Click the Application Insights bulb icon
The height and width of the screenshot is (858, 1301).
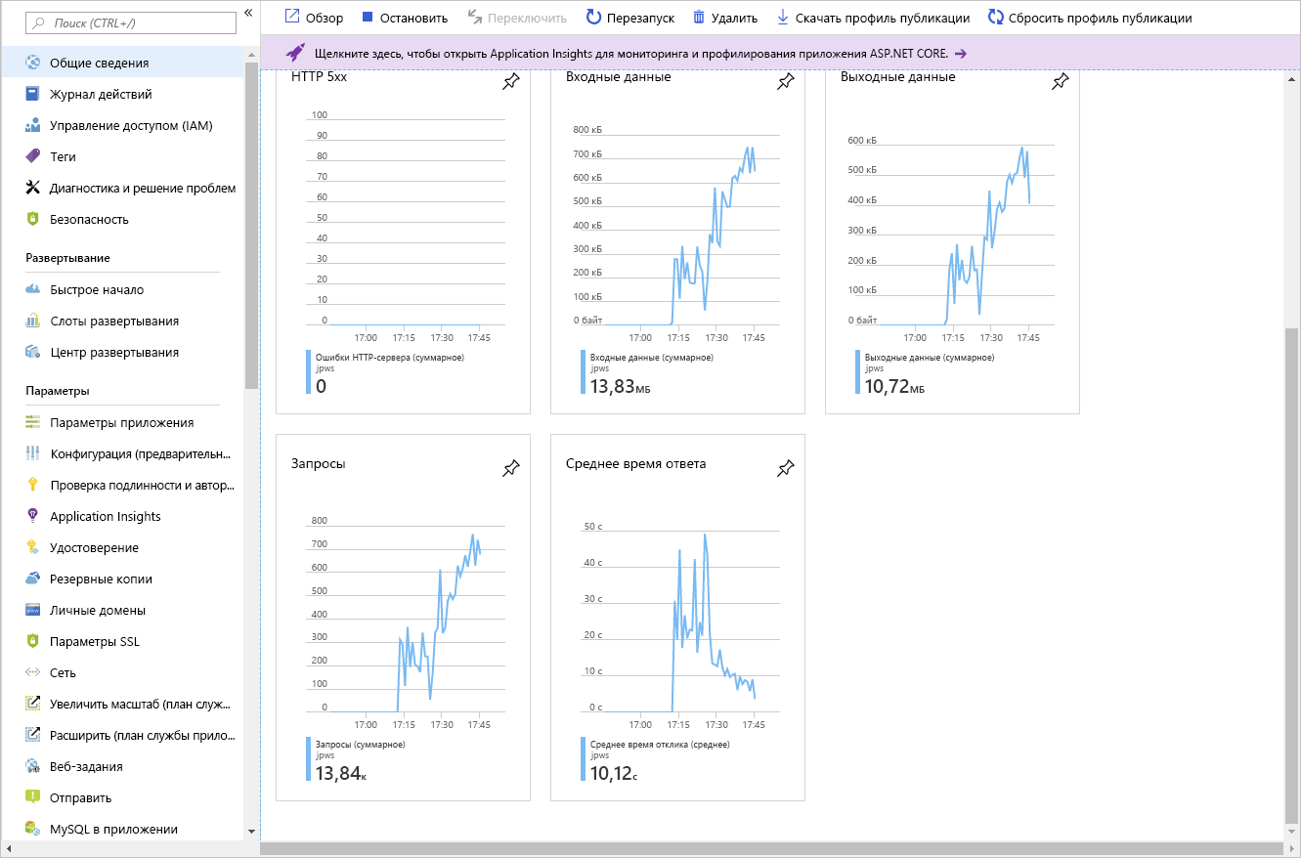pos(32,516)
